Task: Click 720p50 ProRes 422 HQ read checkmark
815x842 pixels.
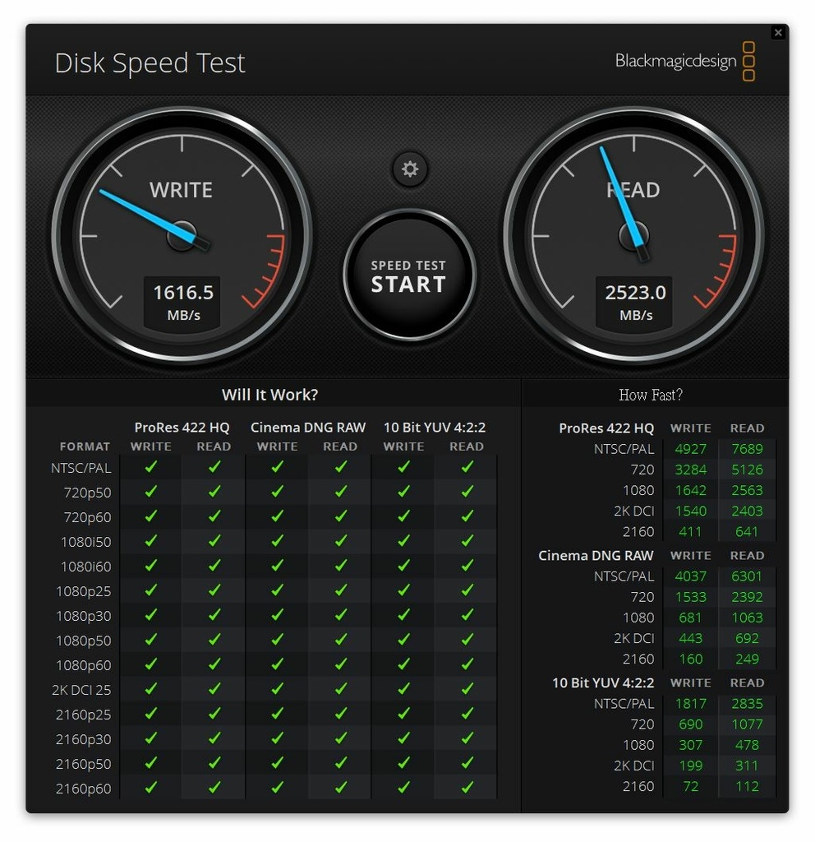Action: pos(214,492)
